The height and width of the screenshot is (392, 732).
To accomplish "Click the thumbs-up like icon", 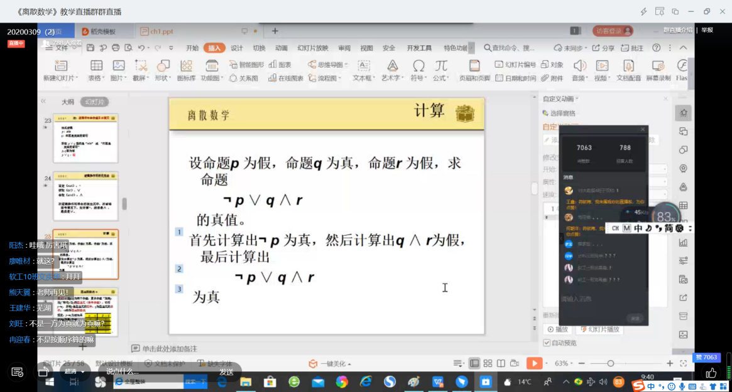I will pos(711,373).
